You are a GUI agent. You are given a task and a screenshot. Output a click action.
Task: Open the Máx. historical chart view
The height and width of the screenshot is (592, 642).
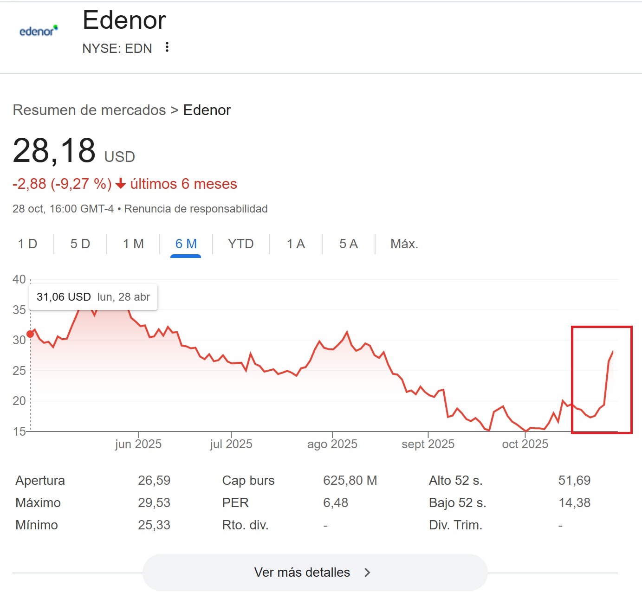(x=404, y=244)
